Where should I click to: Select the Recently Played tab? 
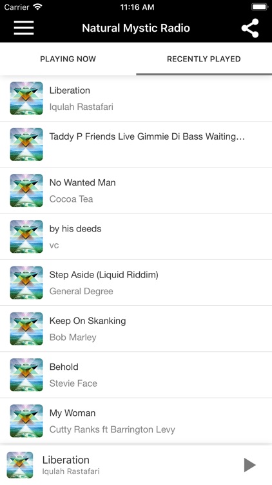coord(204,59)
